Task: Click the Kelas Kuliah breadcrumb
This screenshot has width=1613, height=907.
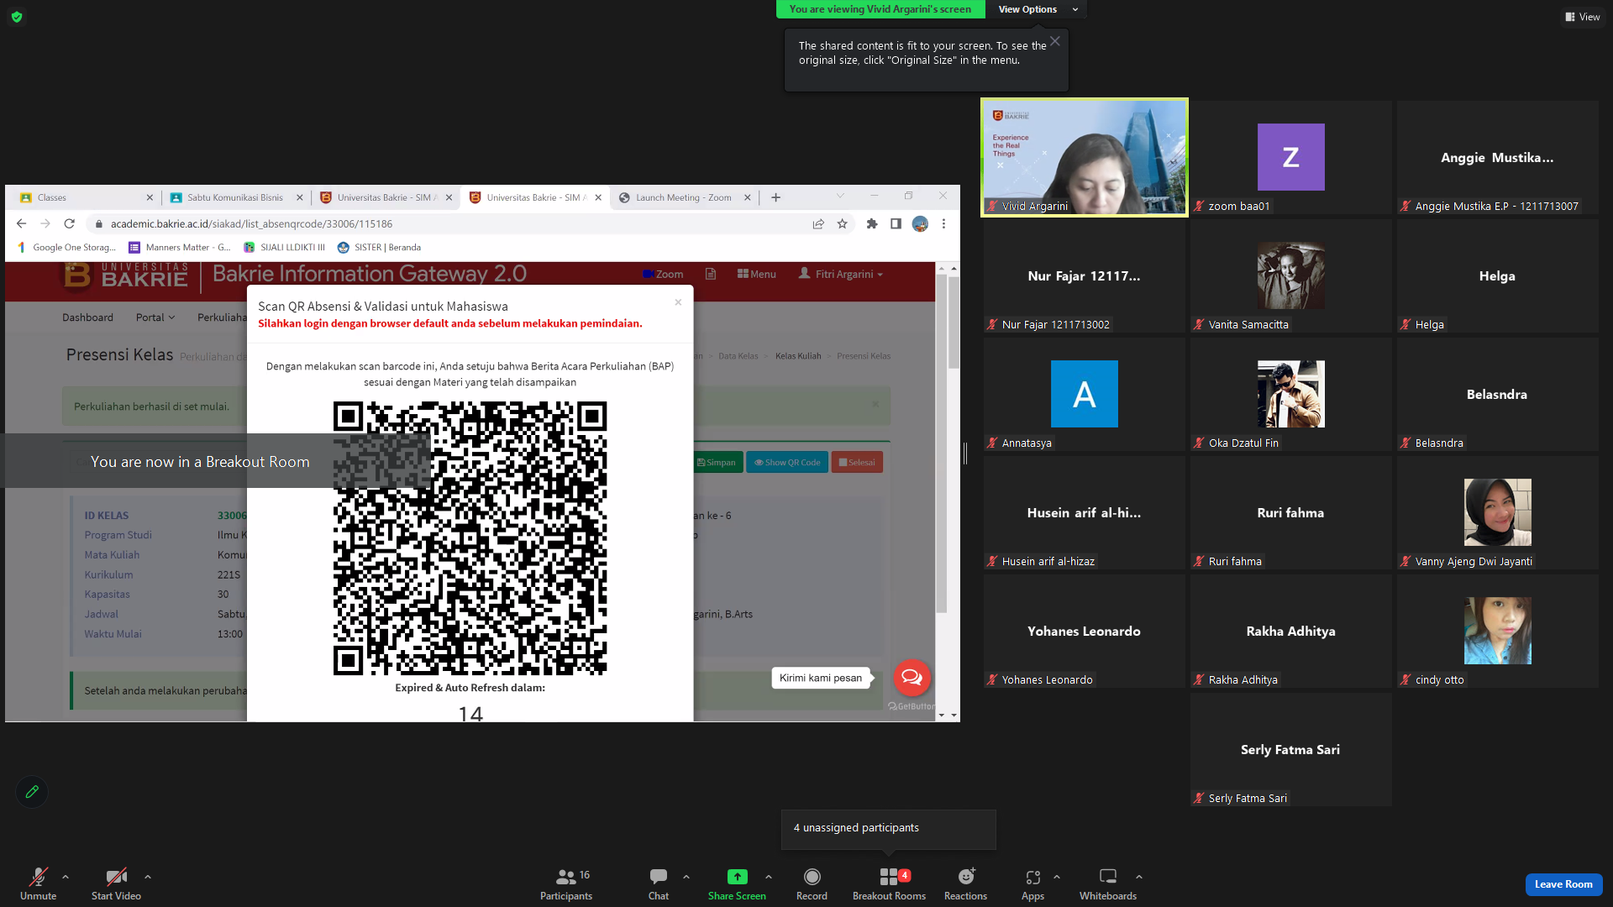Action: pos(798,356)
